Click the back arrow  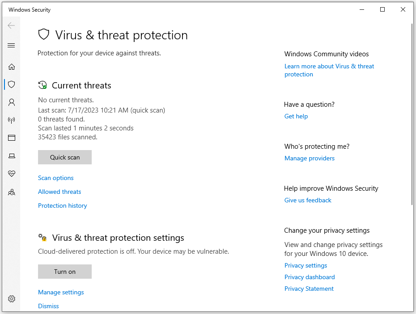11,25
